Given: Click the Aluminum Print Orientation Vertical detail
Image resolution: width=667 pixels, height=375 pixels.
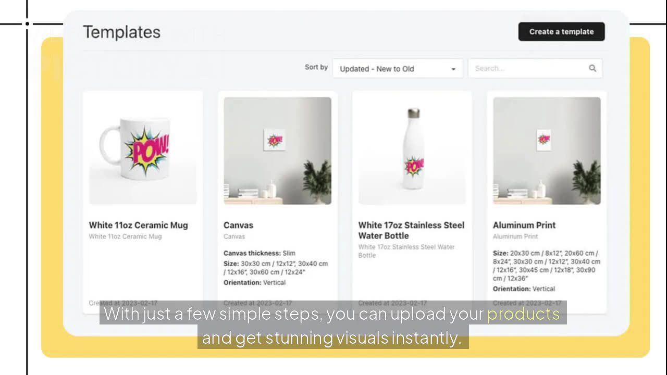Looking at the screenshot, I should [524, 289].
